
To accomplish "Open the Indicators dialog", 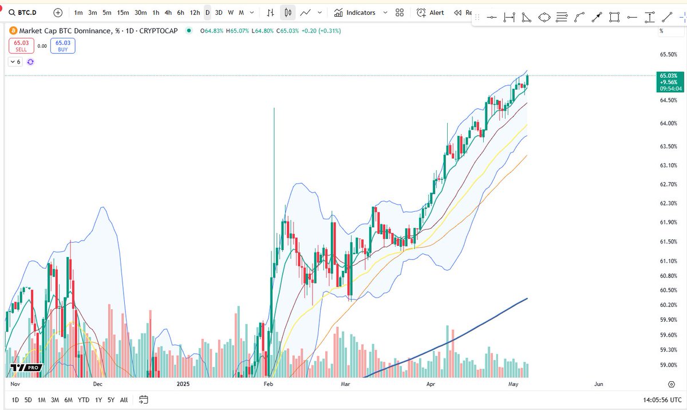I will (x=354, y=12).
